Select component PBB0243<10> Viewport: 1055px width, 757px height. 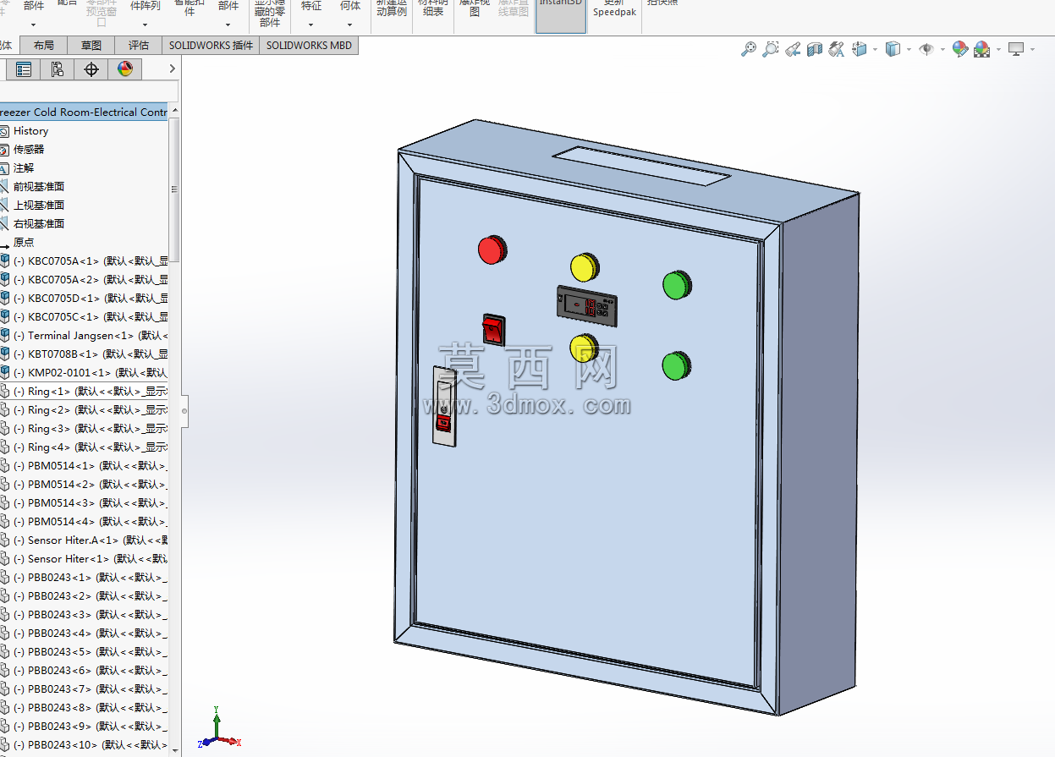tap(84, 745)
